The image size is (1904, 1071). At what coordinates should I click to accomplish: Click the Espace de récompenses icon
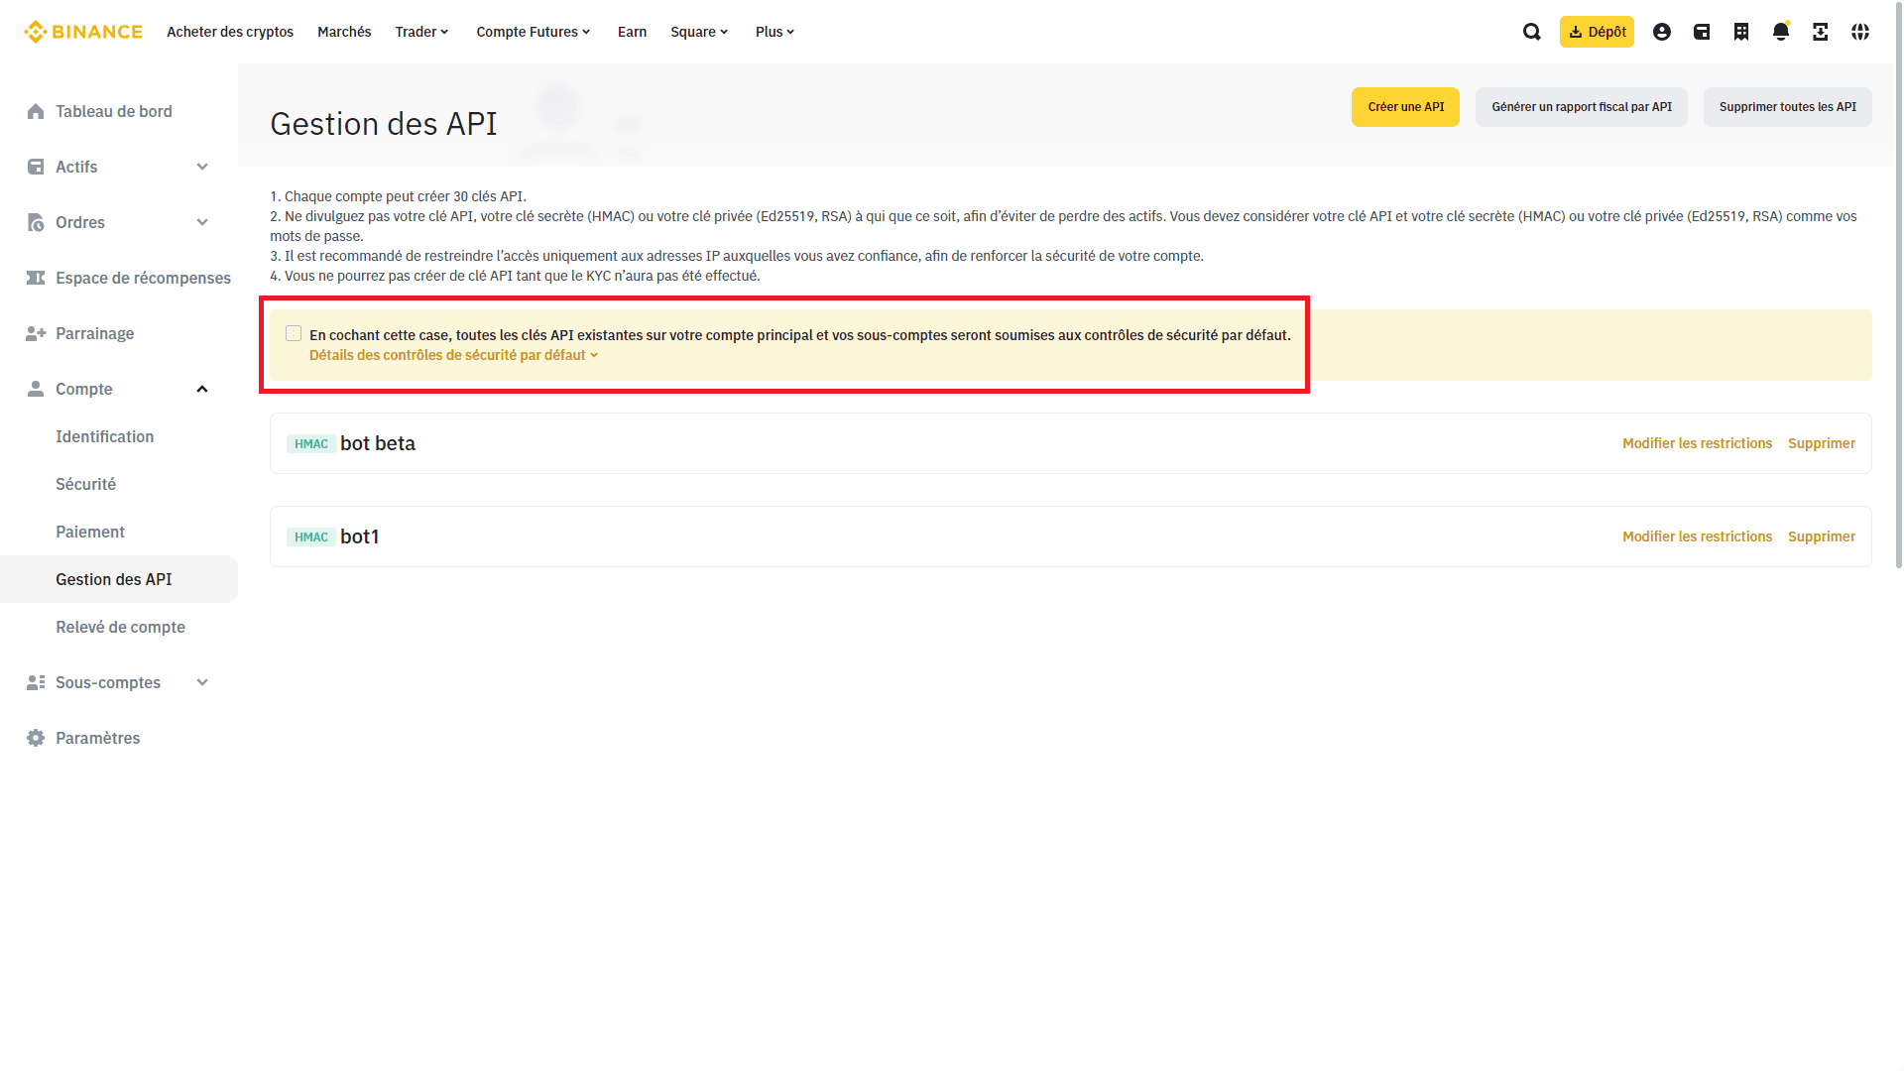point(36,278)
